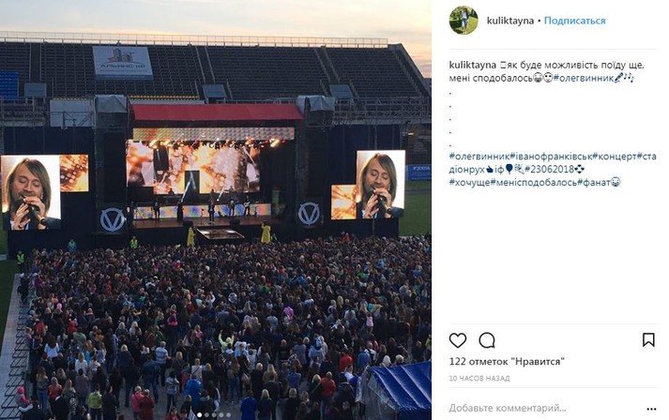
Task: Select second carousel dot indicator
Action: 207,415
